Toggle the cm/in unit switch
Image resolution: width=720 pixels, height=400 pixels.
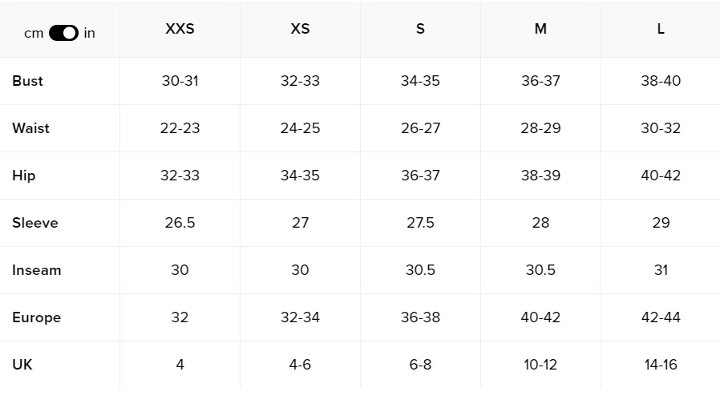63,33
